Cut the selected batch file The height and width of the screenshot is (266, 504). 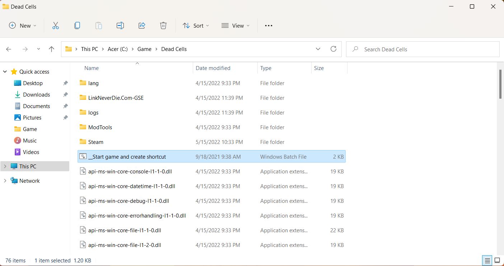click(56, 25)
